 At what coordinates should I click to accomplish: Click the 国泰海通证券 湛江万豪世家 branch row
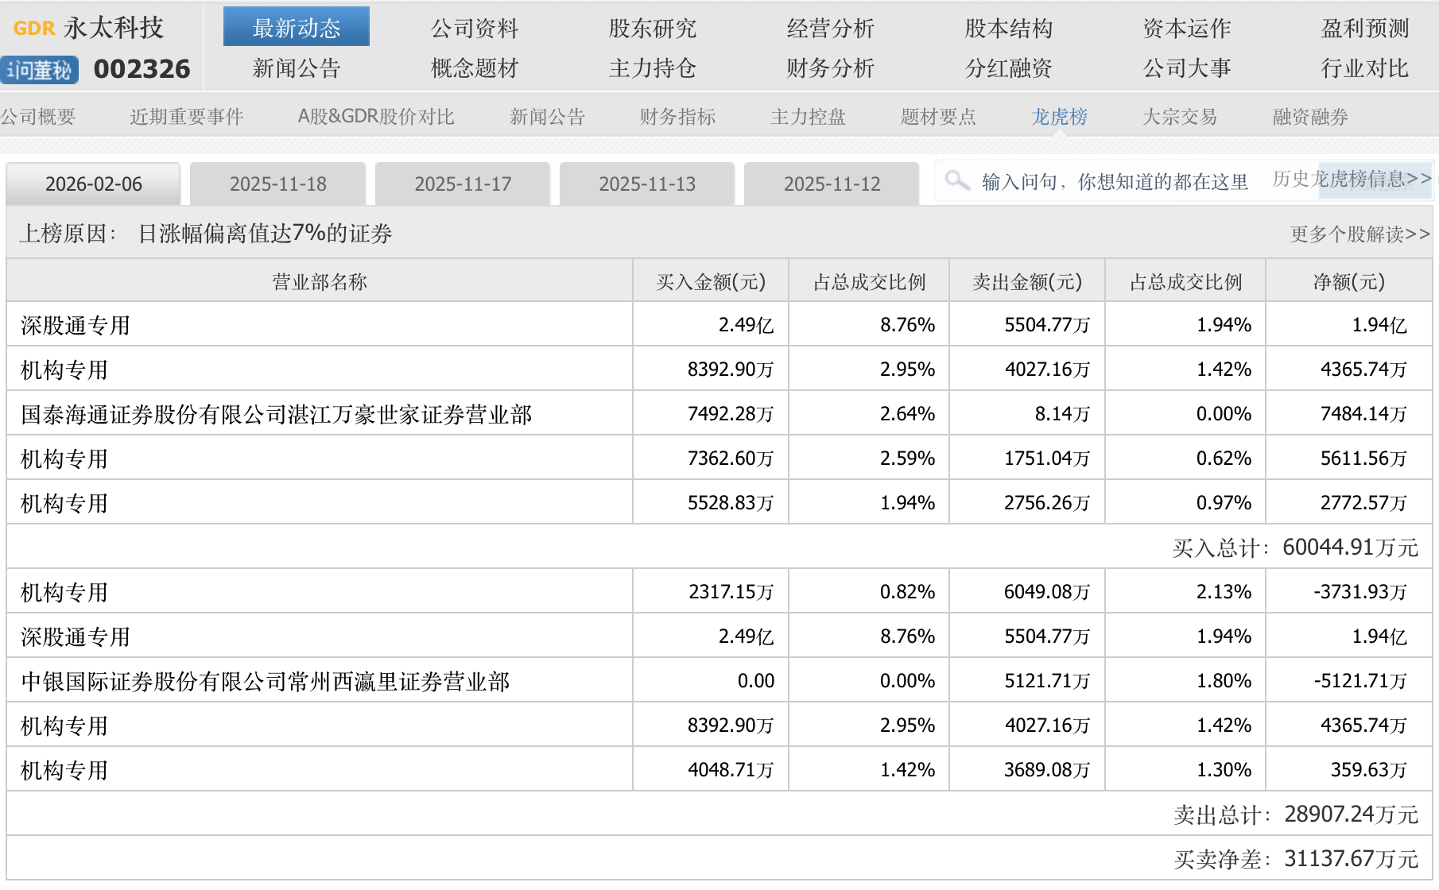coord(276,414)
